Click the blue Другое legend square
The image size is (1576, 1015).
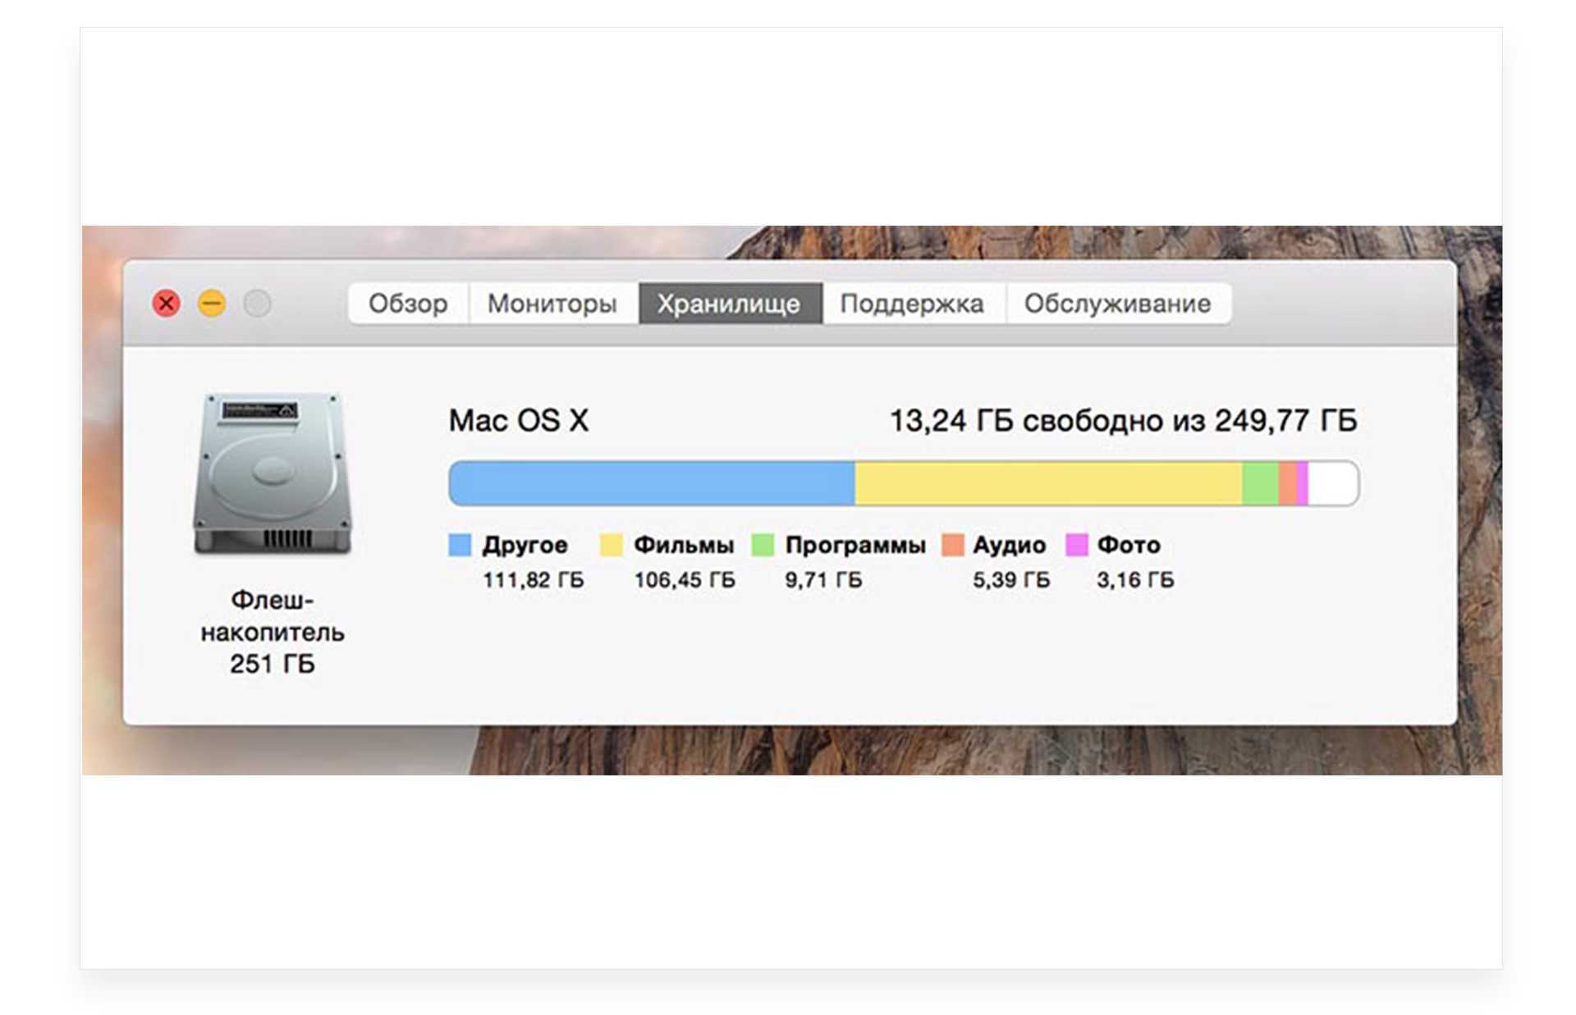point(460,545)
